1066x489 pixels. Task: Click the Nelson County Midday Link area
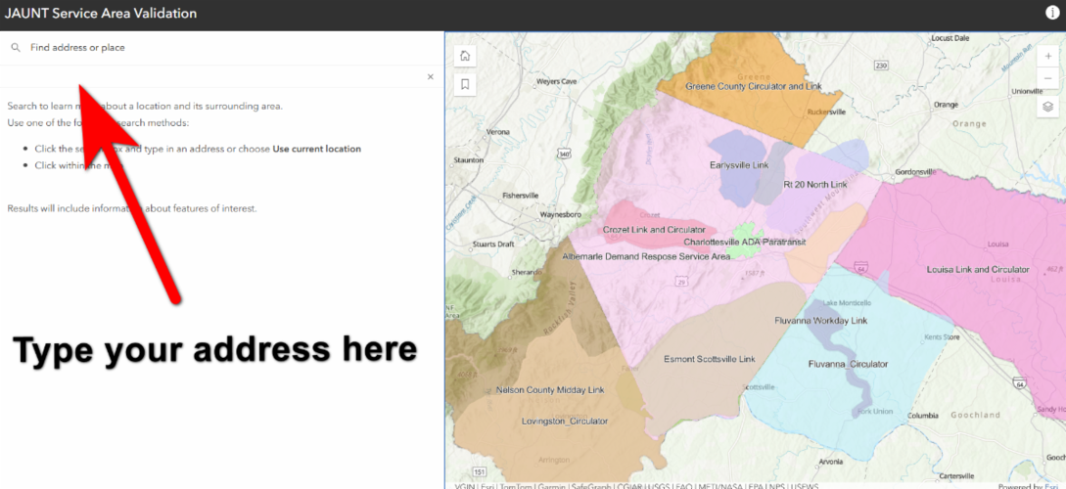click(x=550, y=390)
